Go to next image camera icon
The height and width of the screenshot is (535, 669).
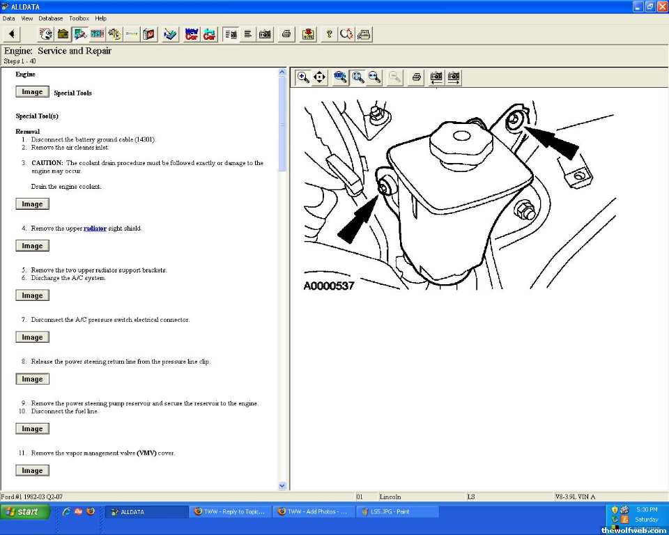(454, 77)
